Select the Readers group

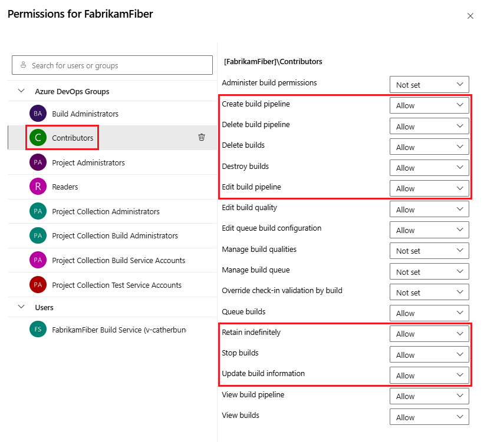point(113,187)
